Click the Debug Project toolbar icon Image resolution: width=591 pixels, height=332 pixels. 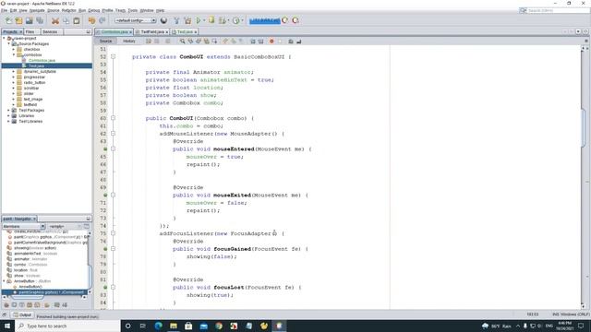point(223,20)
